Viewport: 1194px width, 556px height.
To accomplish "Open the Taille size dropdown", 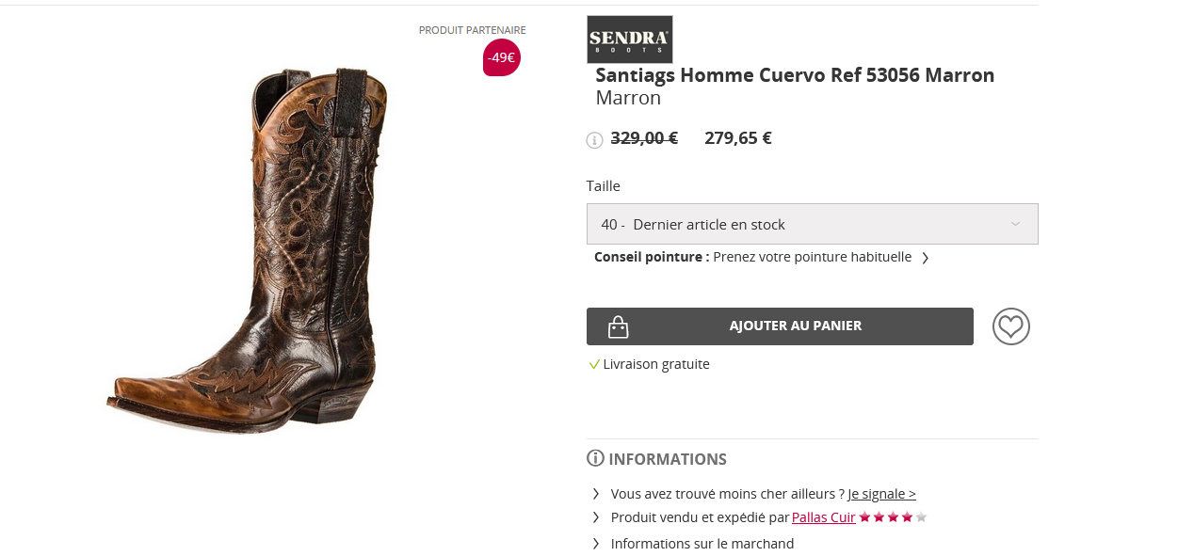I will click(x=812, y=224).
